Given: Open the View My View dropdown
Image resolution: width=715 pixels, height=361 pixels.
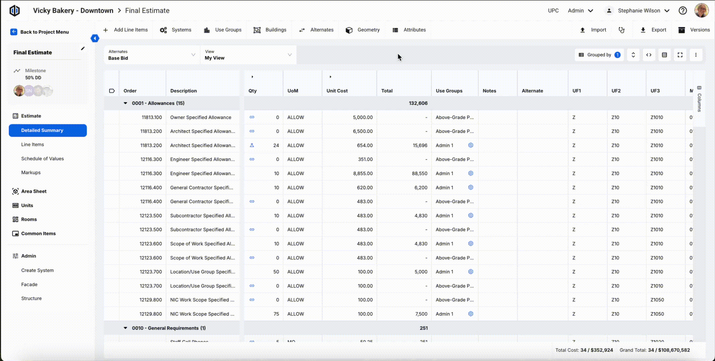Looking at the screenshot, I should pos(248,55).
